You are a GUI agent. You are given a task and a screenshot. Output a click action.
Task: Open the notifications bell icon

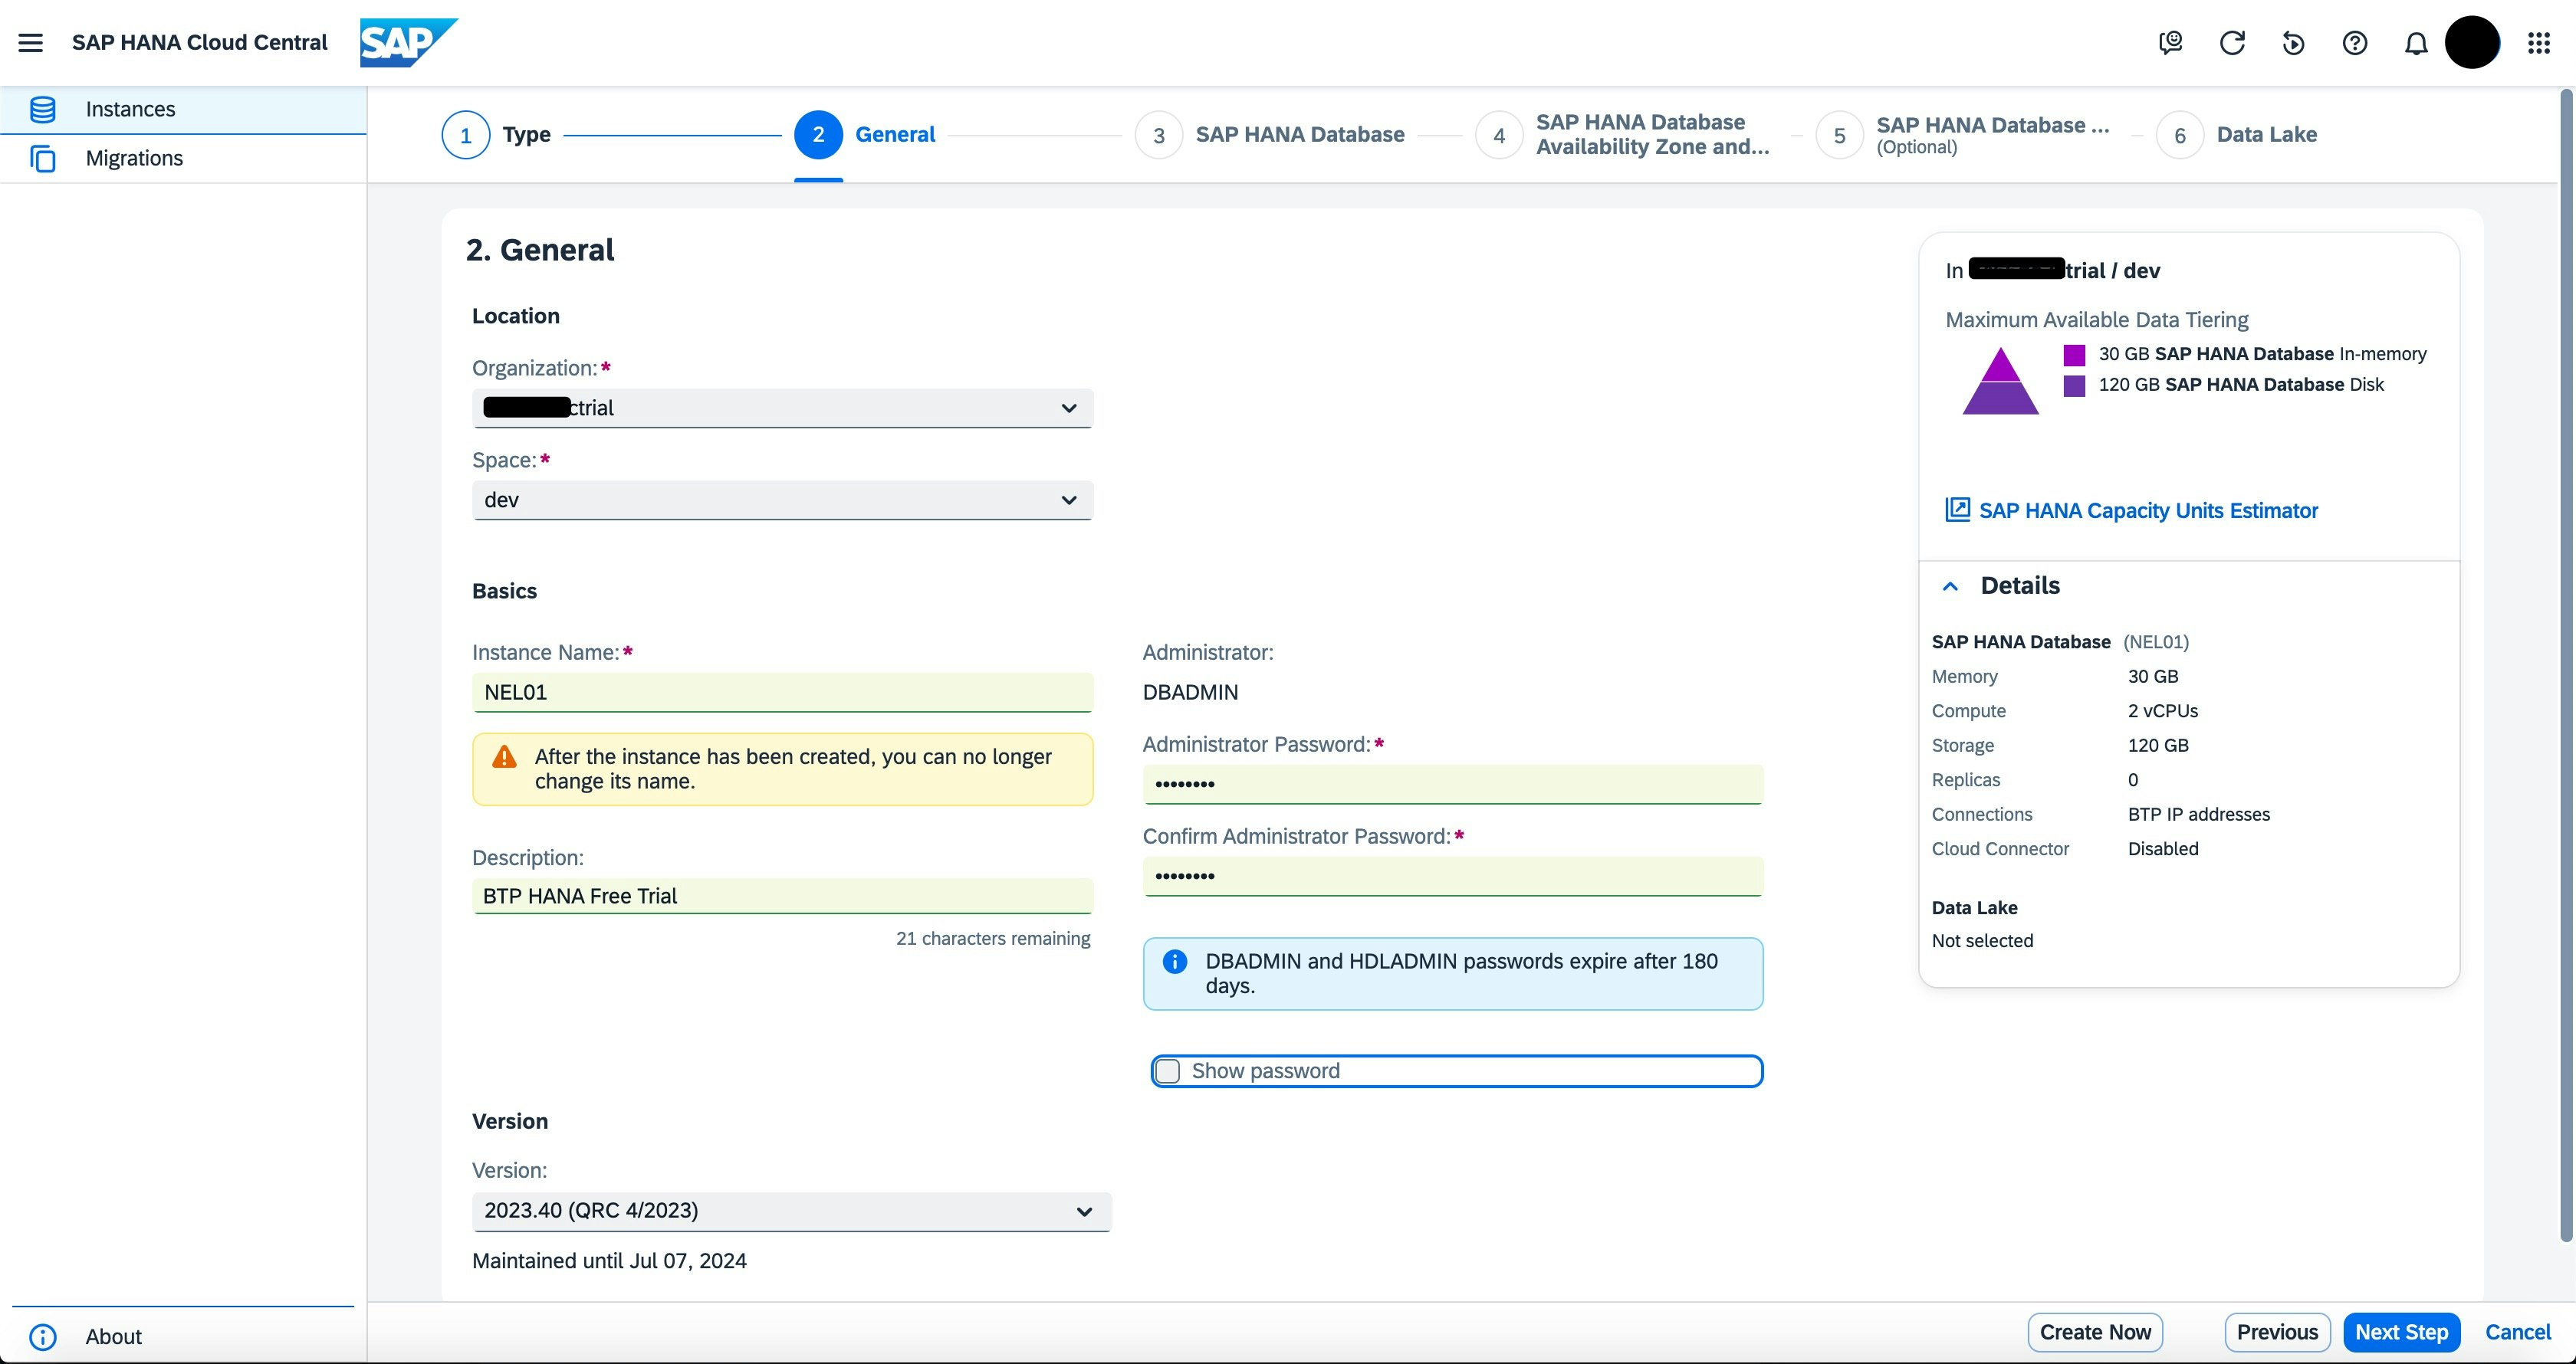(2415, 43)
